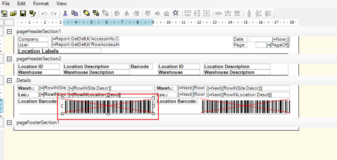The width and height of the screenshot is (337, 160).
Task: Select the [=Now()] date field
Action: (x=269, y=39)
